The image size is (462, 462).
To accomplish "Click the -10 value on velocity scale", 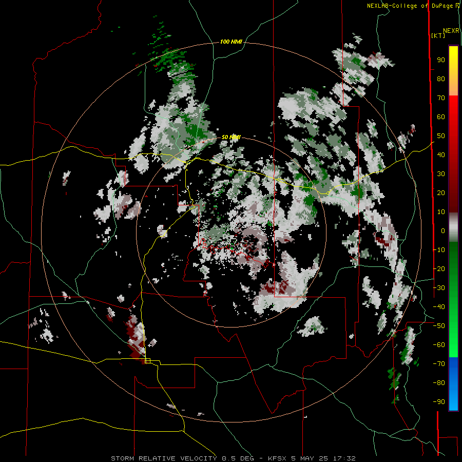I will point(439,250).
